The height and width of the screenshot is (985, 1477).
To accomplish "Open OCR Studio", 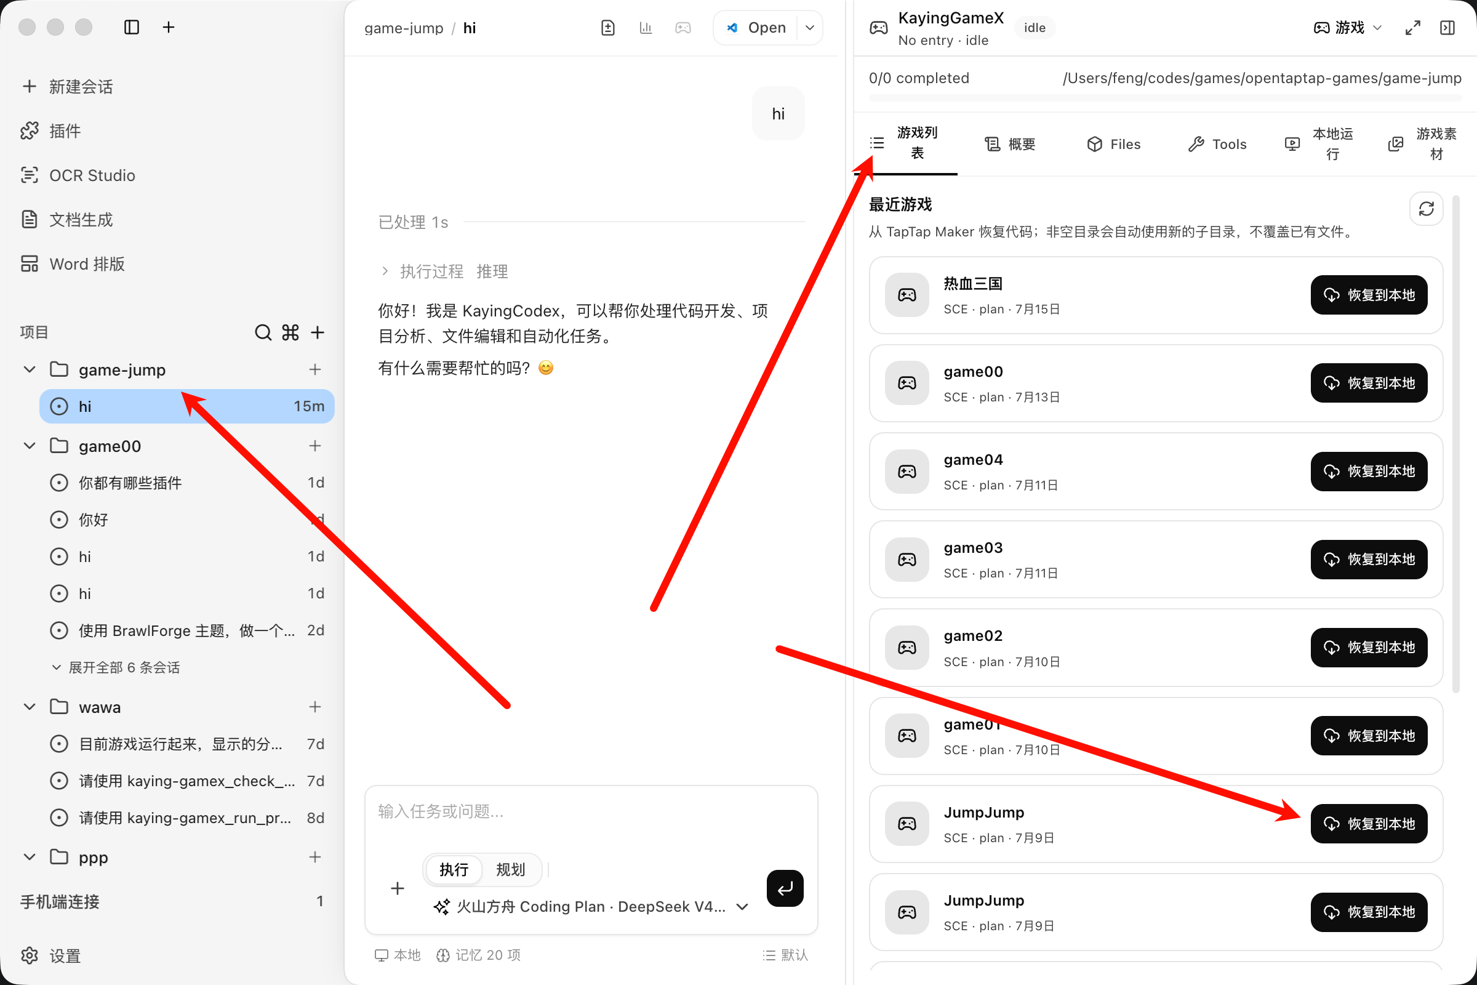I will tap(78, 175).
